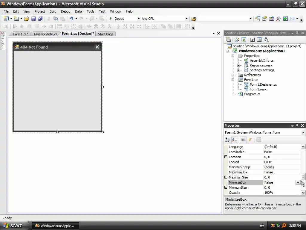Click the Open File folder icon

pos(27,19)
